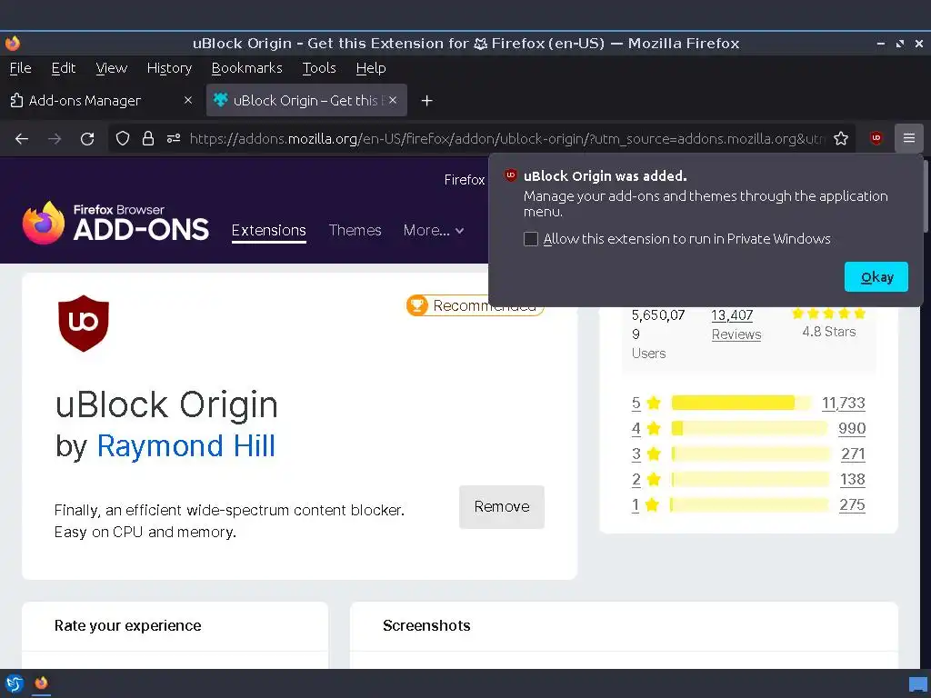Select the uBlock Origin browser tab
This screenshot has width=931, height=698.
[306, 100]
